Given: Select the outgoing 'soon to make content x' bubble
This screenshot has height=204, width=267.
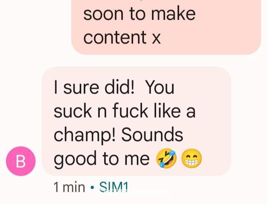Looking at the screenshot, I should pos(166,27).
